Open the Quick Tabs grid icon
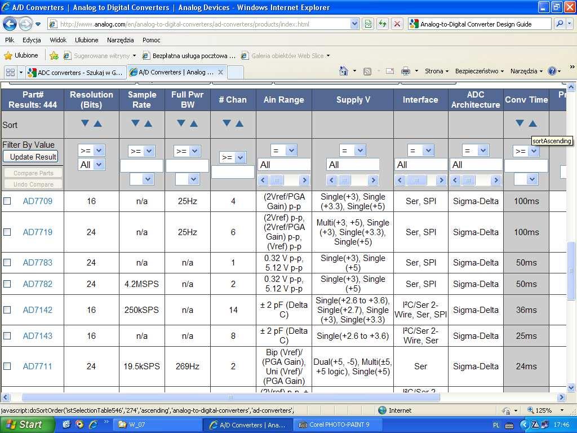Image resolution: width=577 pixels, height=433 pixels. 10,72
